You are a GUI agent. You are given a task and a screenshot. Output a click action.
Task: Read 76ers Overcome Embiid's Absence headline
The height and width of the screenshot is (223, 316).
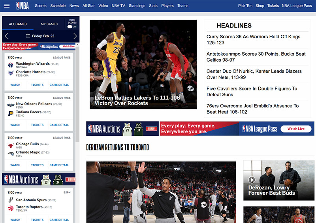pos(252,109)
